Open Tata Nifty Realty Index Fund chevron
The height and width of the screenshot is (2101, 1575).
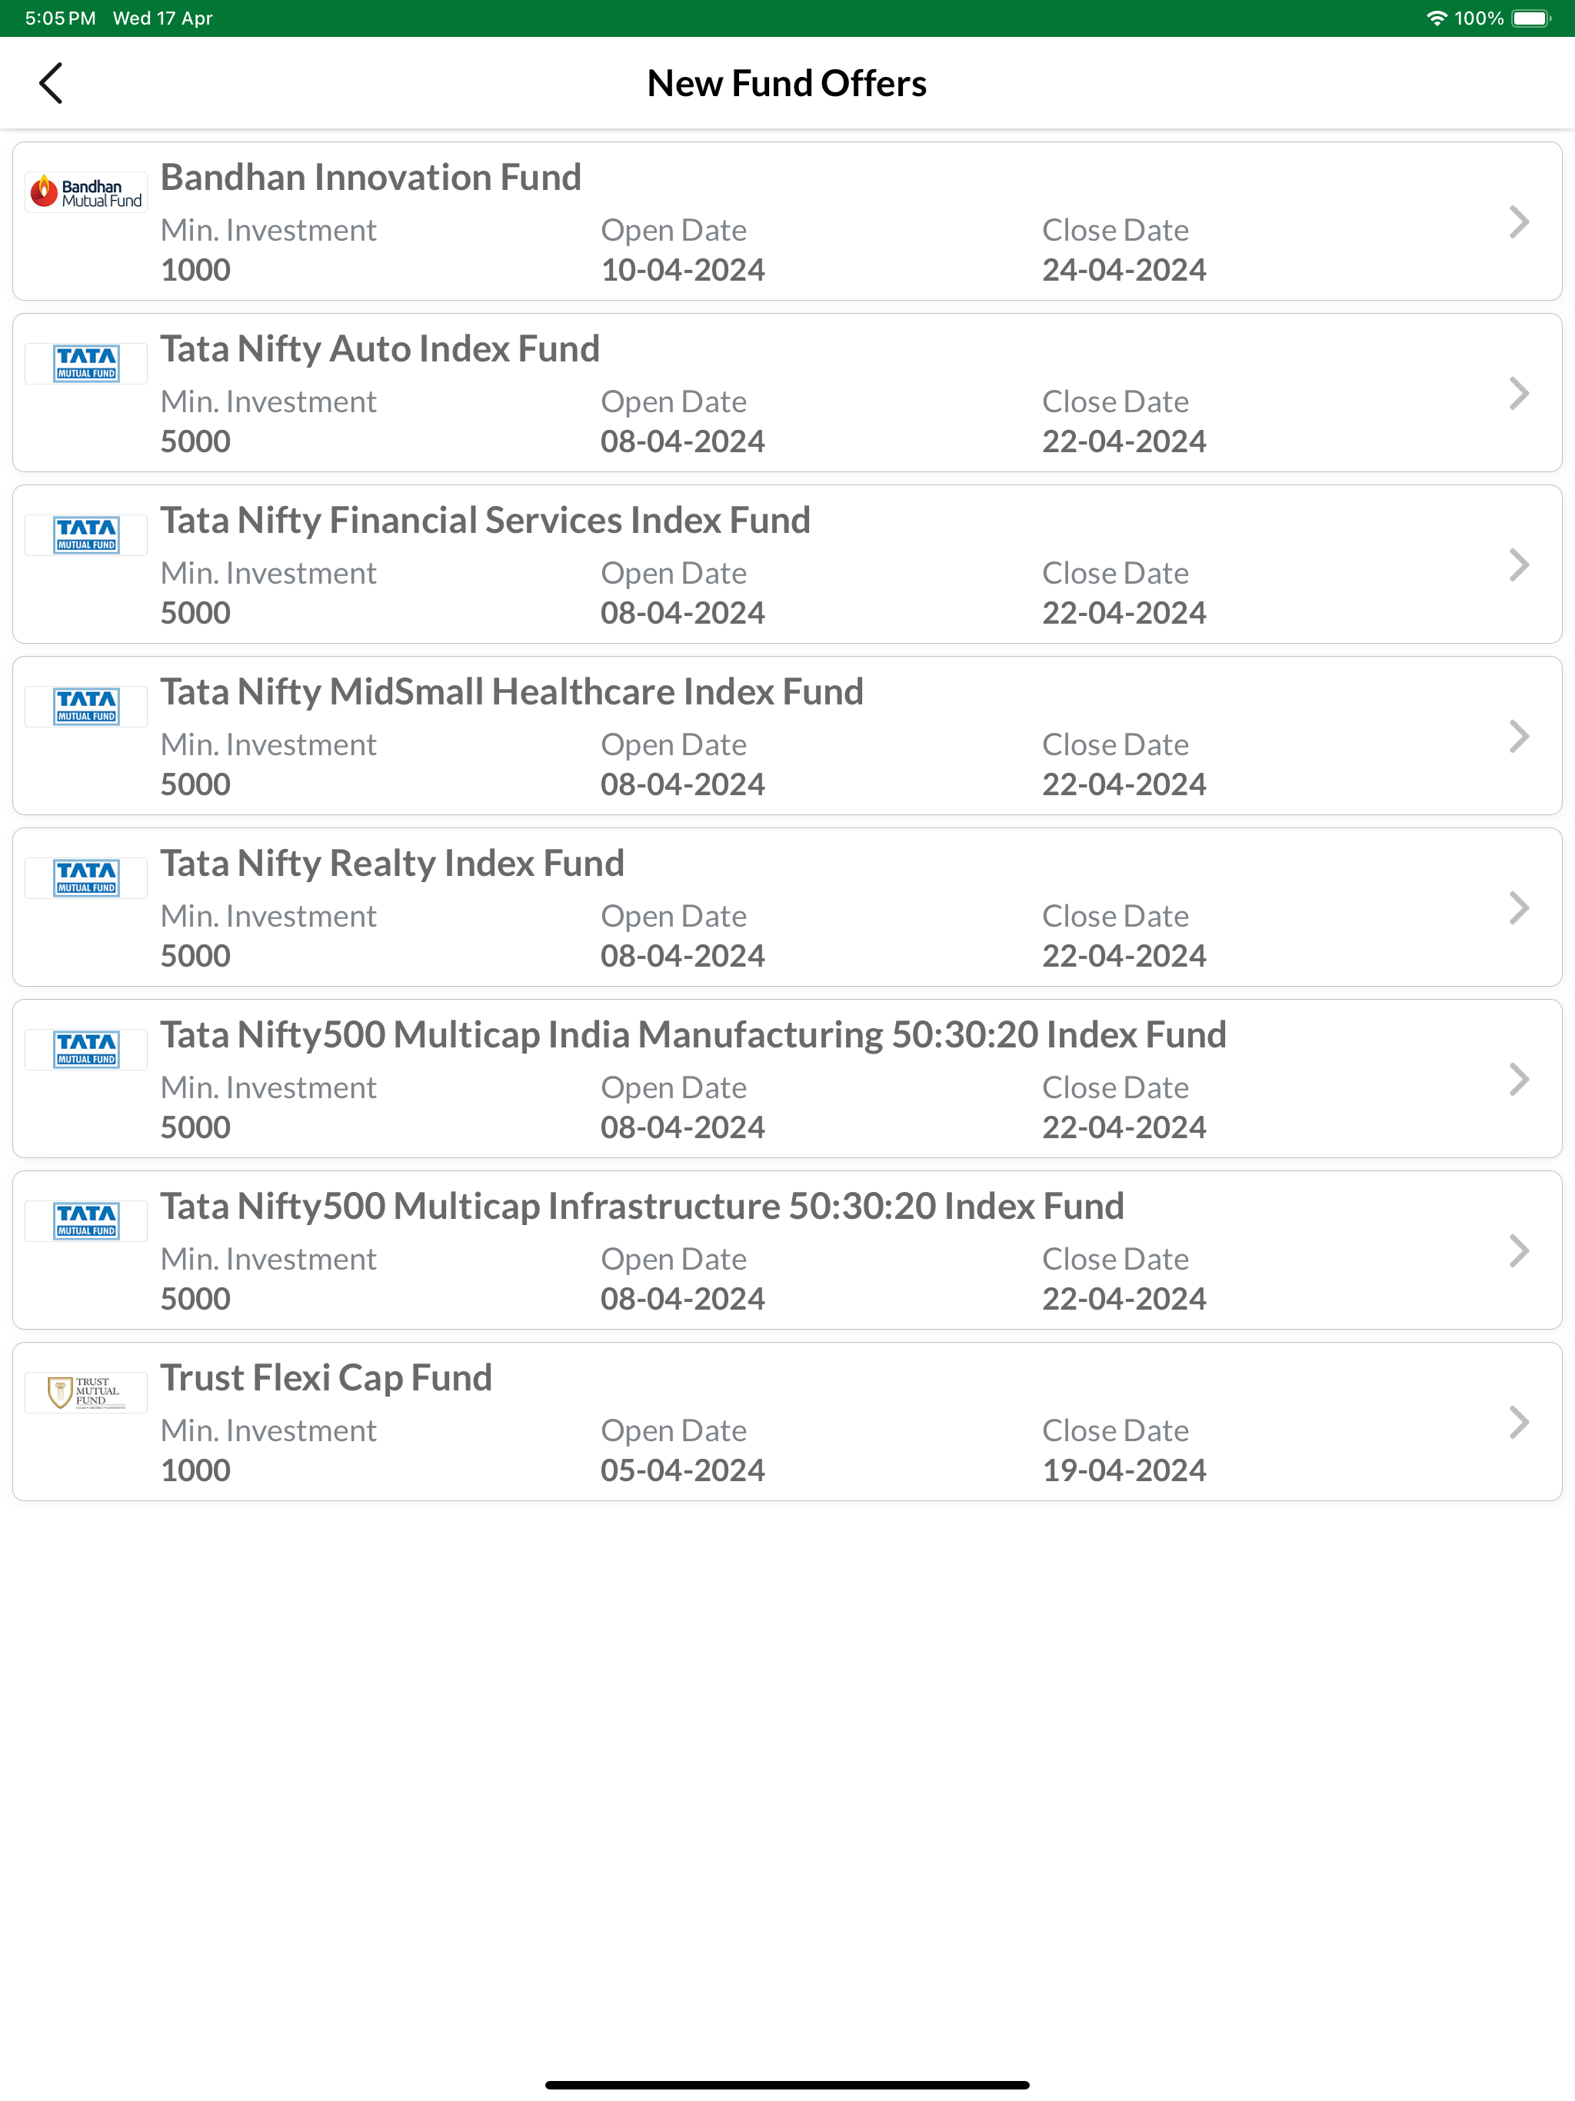[1519, 908]
